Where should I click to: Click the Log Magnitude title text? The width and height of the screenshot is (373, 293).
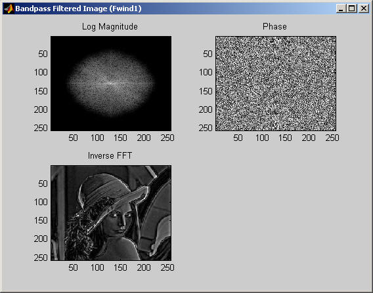(x=110, y=27)
